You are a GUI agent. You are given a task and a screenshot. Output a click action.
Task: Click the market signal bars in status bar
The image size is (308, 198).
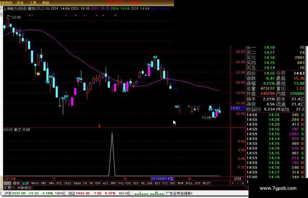click(149, 194)
